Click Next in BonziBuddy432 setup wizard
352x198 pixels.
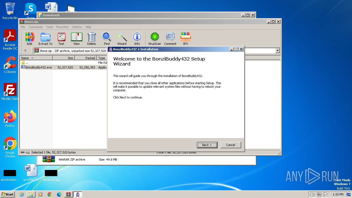[207, 145]
